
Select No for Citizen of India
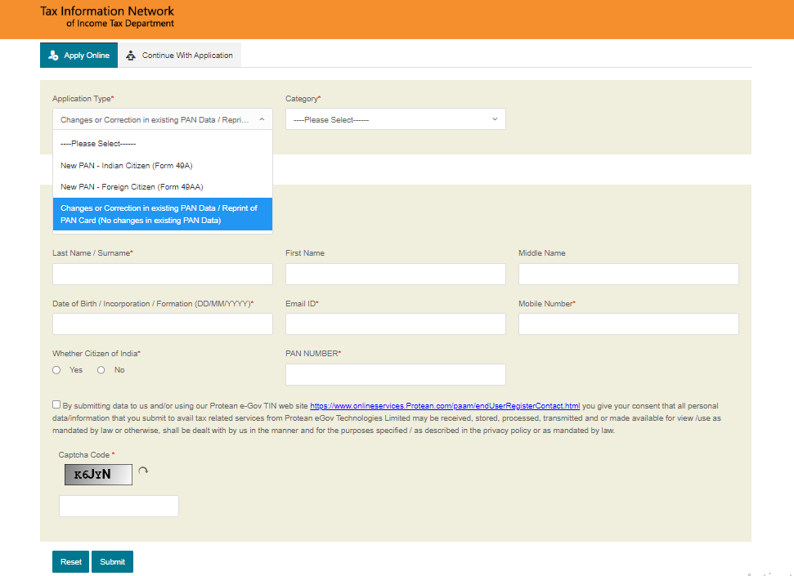[101, 370]
